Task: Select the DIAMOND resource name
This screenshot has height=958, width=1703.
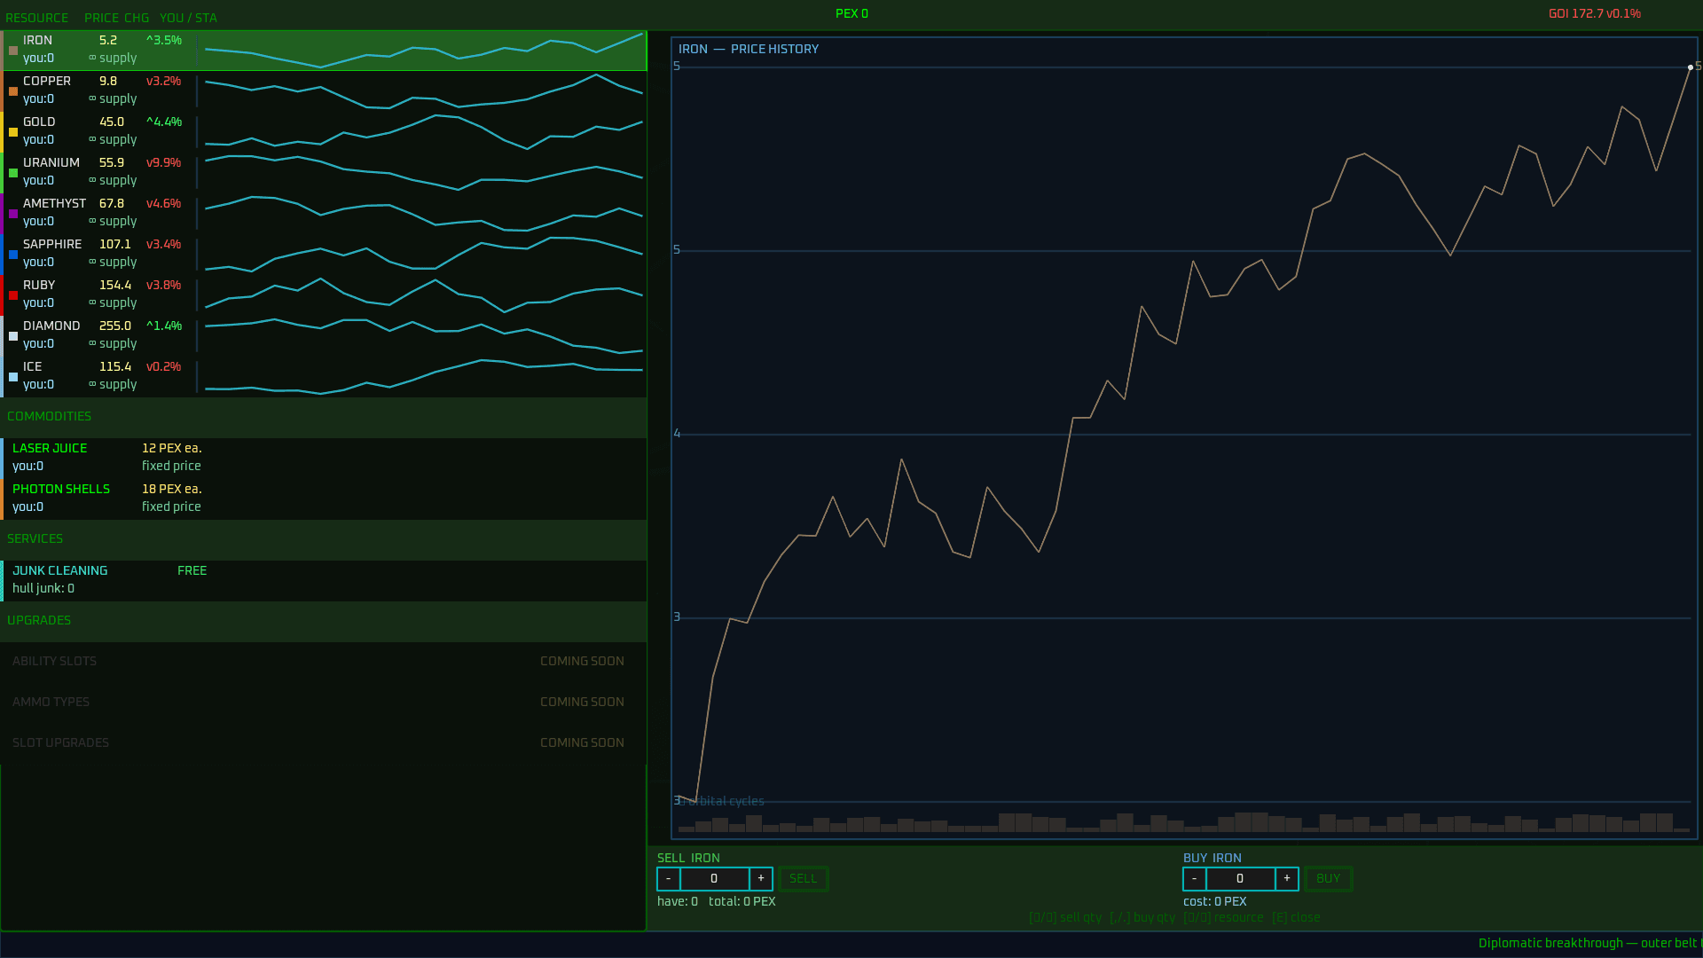Action: pos(51,326)
